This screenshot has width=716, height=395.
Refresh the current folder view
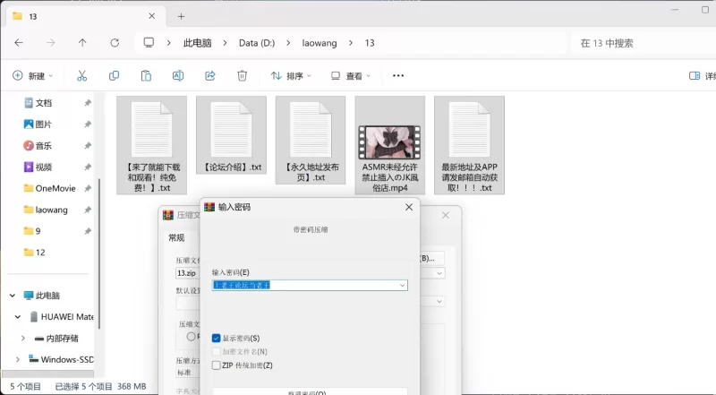(x=114, y=42)
